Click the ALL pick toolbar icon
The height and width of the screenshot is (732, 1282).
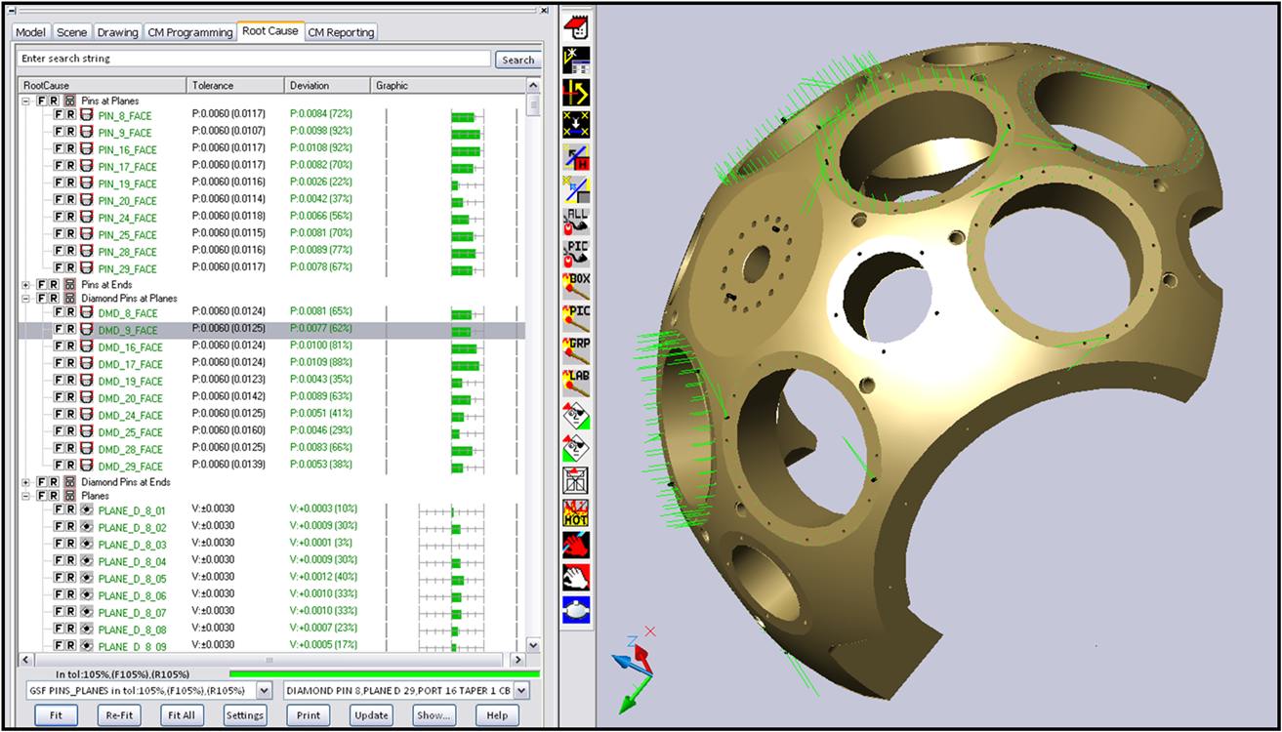576,220
